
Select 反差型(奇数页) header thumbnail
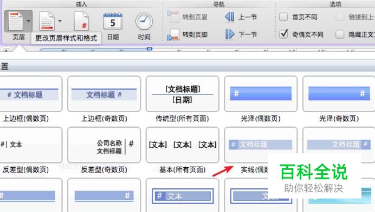104,145
